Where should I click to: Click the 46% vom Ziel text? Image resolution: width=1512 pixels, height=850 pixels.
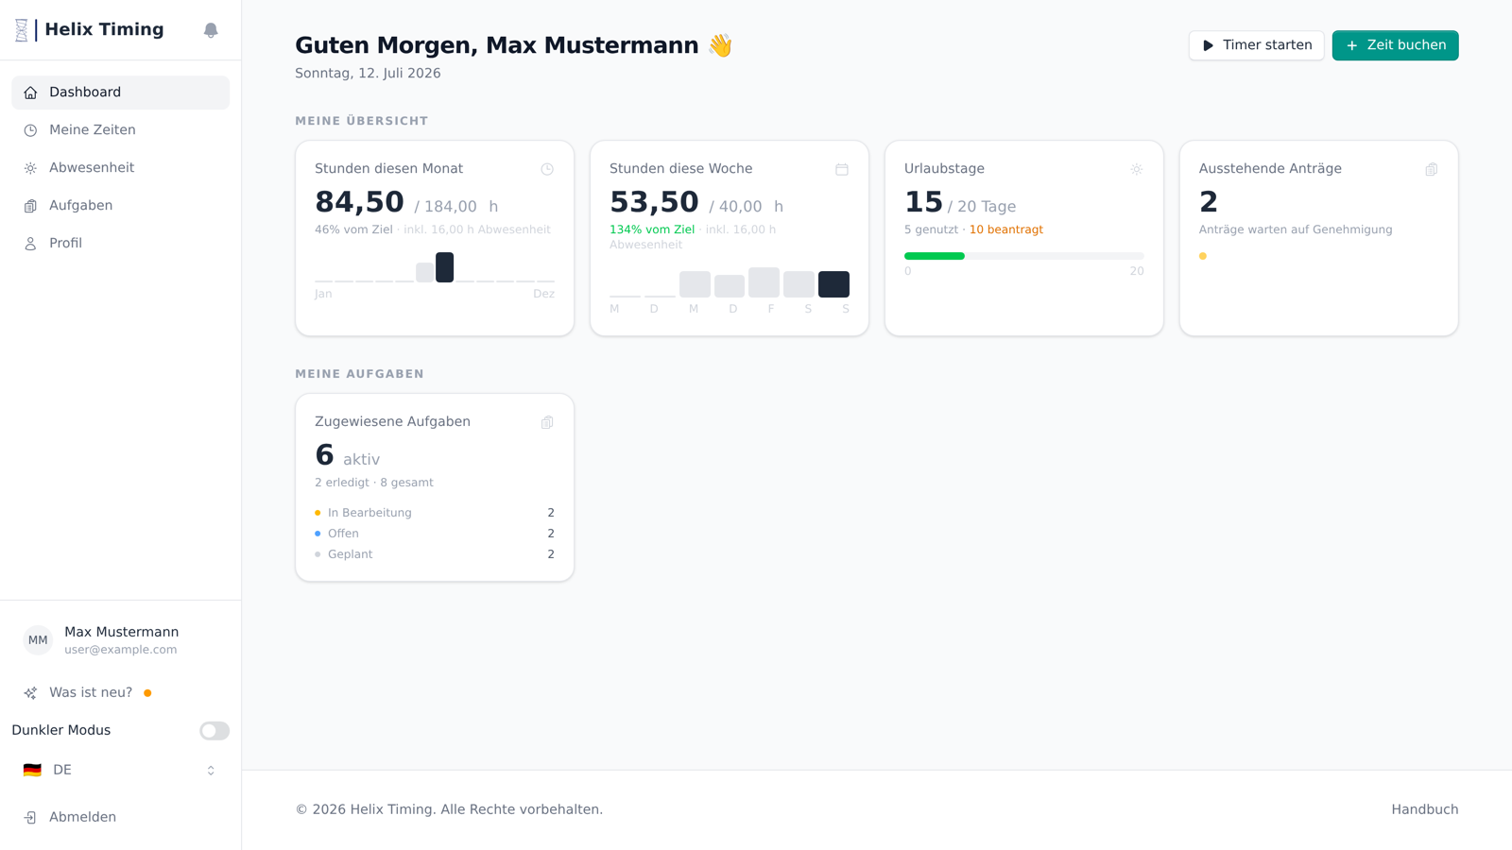pyautogui.click(x=353, y=229)
